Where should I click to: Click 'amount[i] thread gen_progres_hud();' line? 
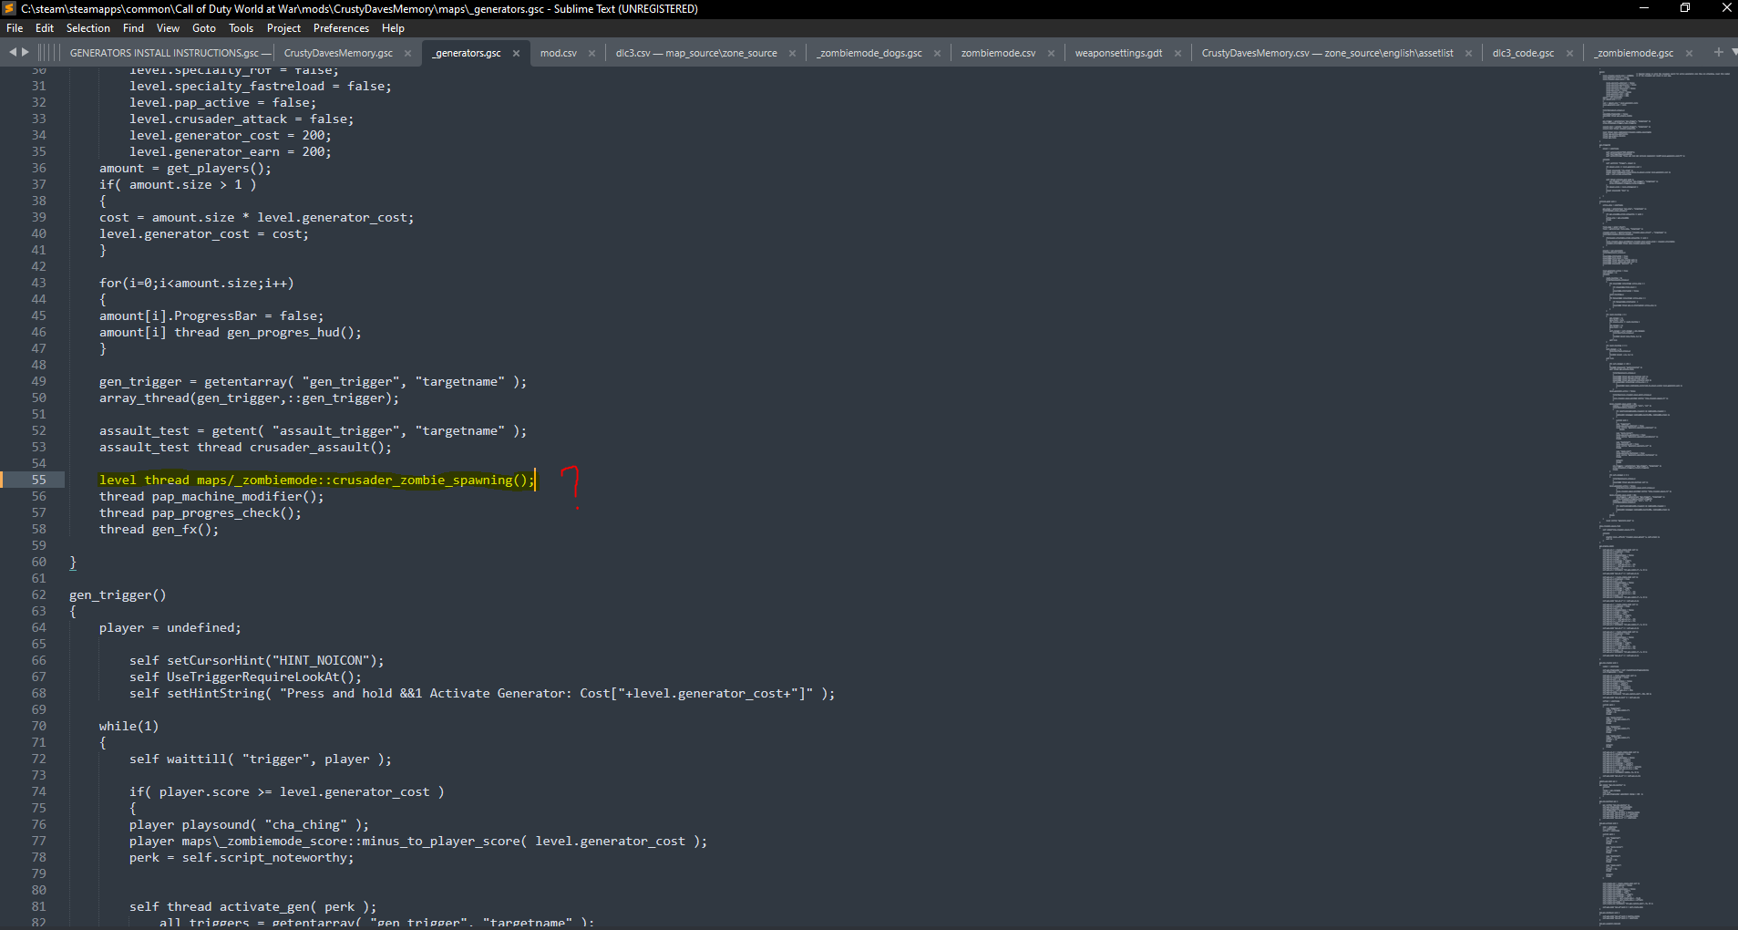coord(231,332)
